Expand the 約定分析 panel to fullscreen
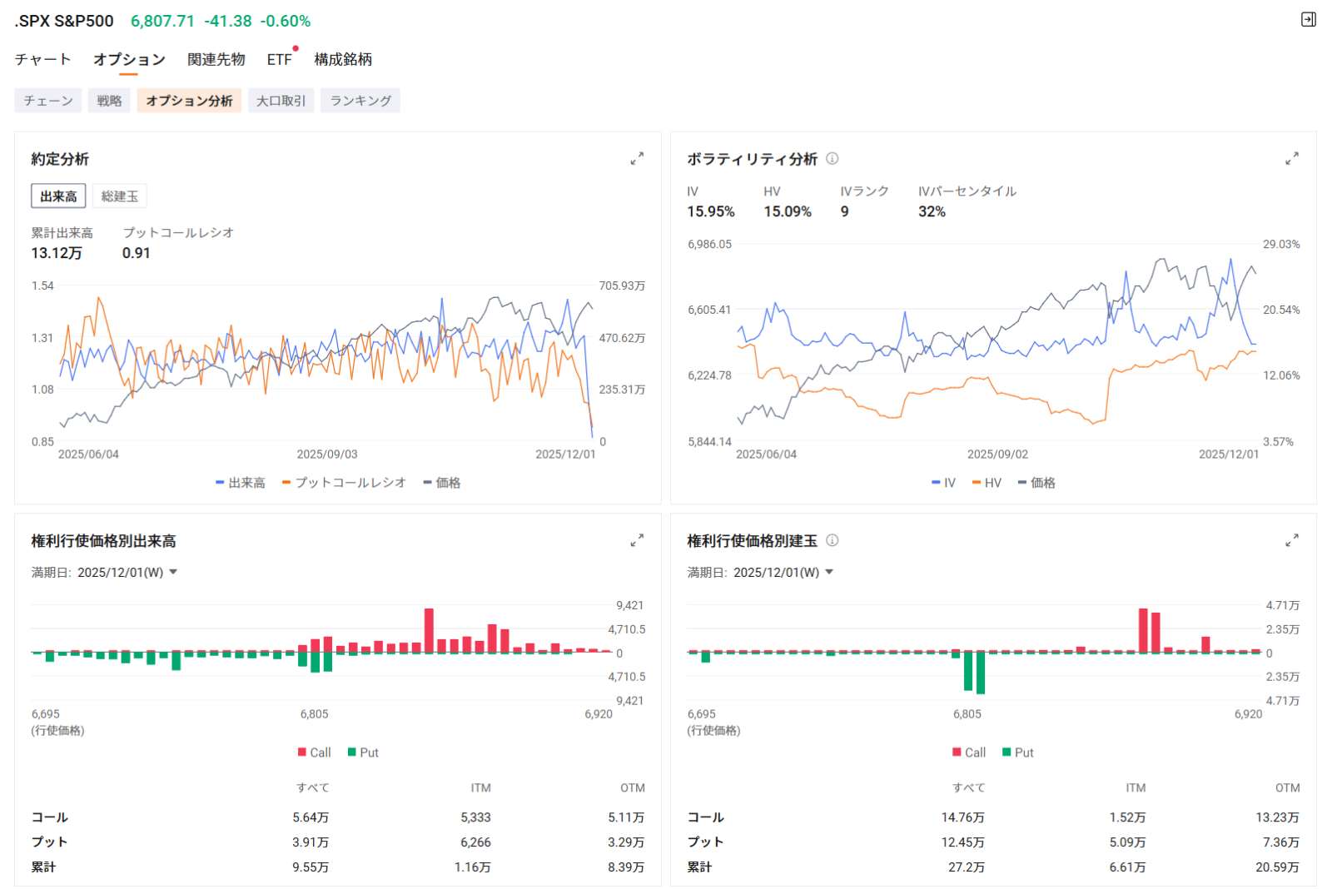Viewport: 1332px width, 889px height. (x=637, y=159)
